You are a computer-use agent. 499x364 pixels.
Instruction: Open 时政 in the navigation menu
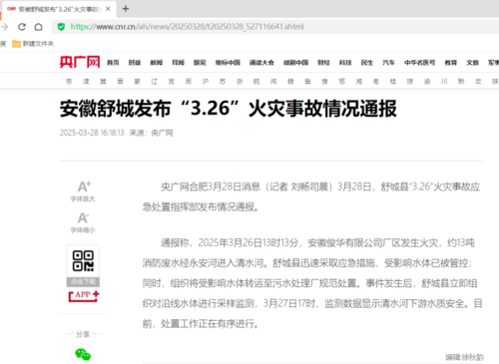[x=135, y=63]
